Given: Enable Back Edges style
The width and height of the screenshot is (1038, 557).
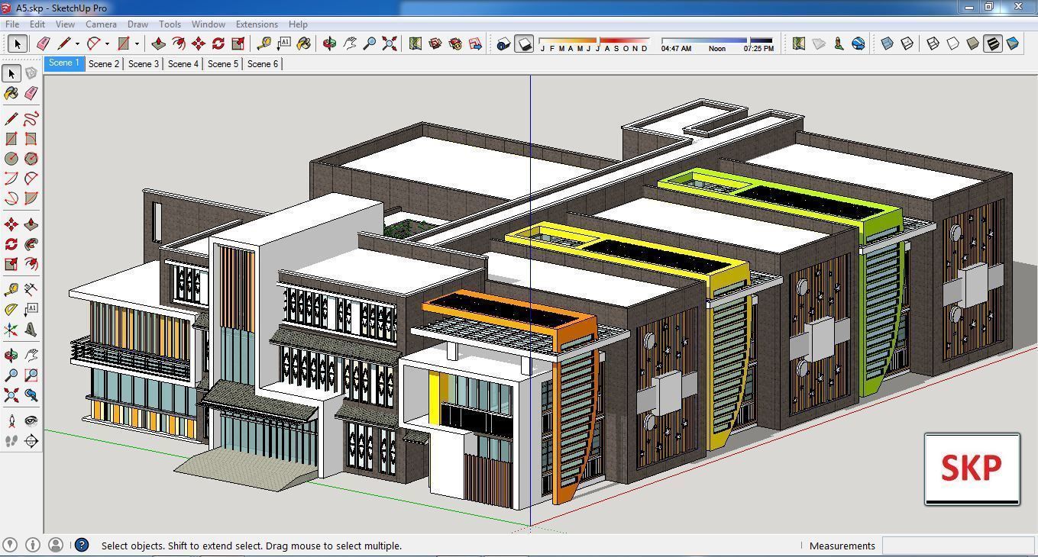Looking at the screenshot, I should click(x=907, y=43).
